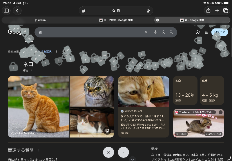Show the tab overview
This screenshot has width=232, height=161.
226,11
